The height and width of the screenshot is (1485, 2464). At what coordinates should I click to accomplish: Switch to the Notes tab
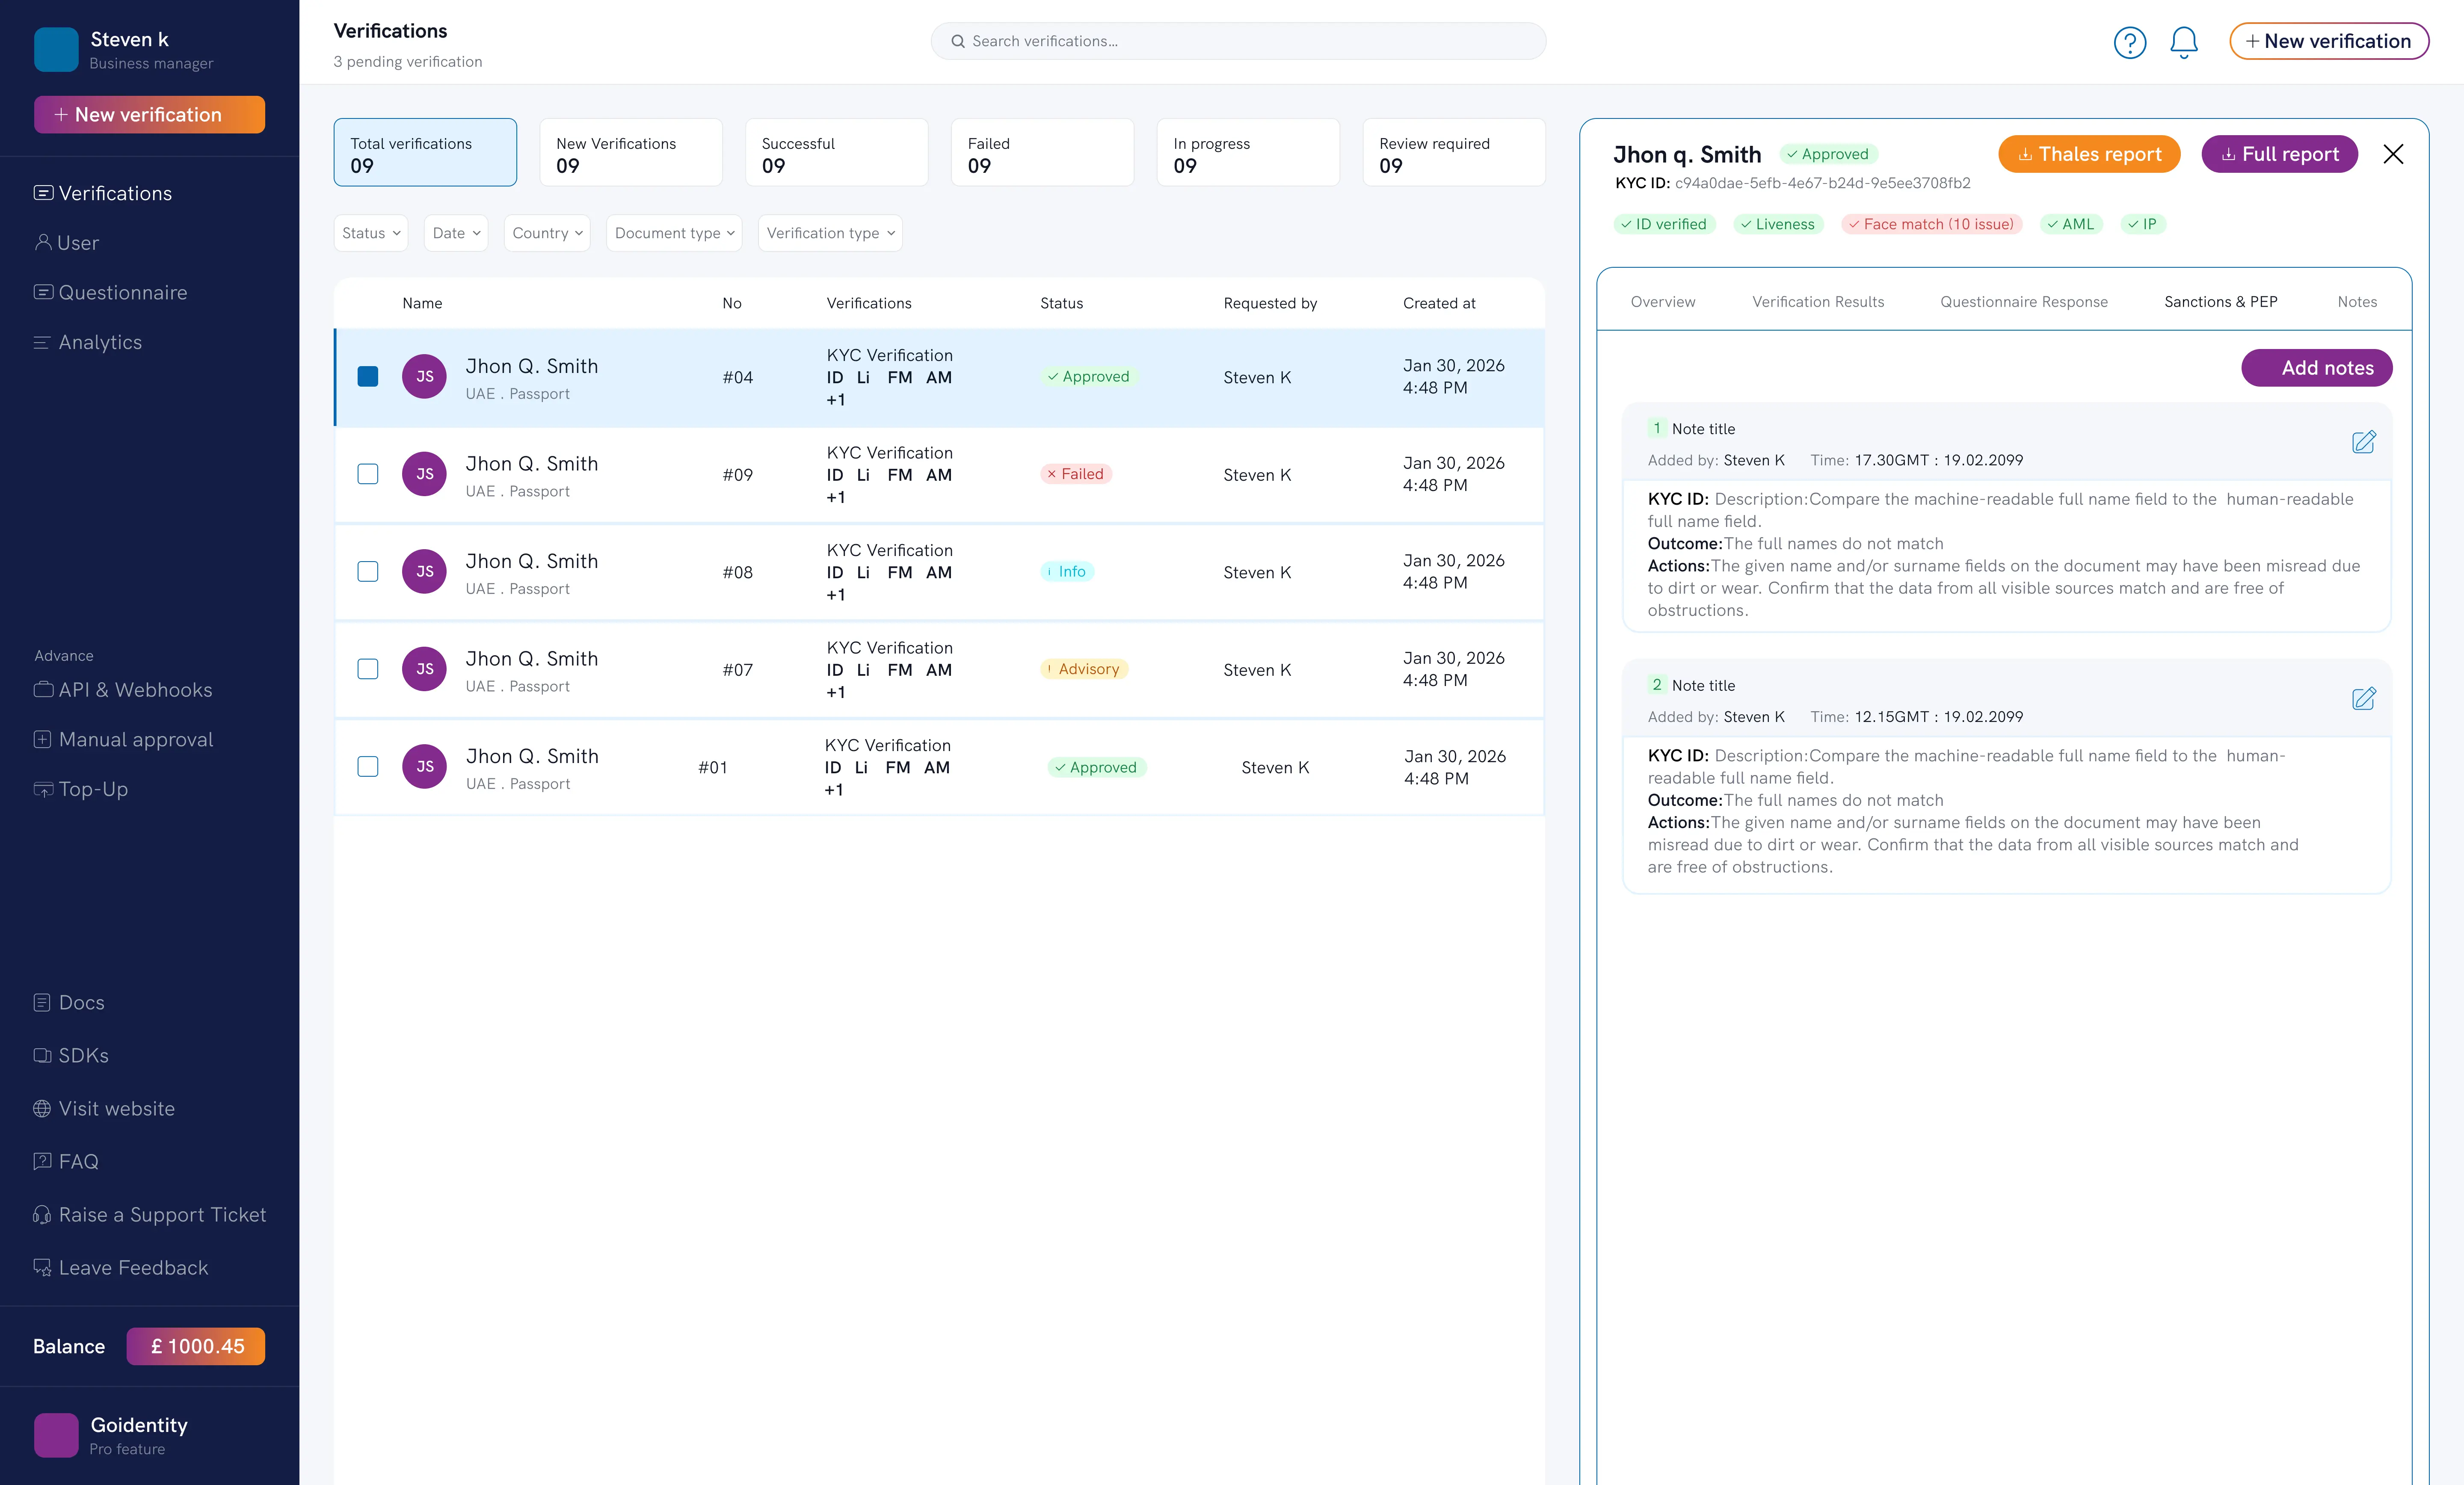click(x=2357, y=302)
